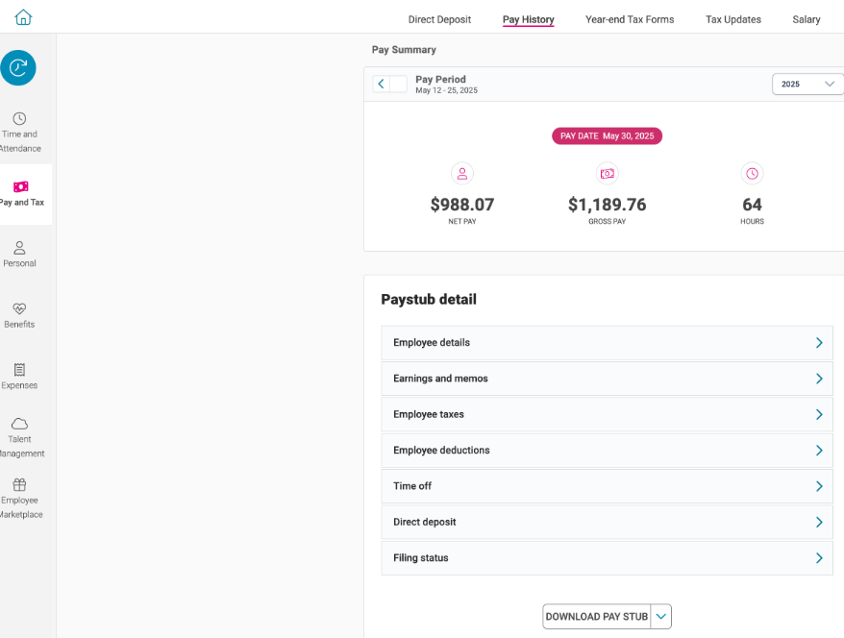Open the 2025 year dropdown
The height and width of the screenshot is (638, 844).
click(x=807, y=85)
